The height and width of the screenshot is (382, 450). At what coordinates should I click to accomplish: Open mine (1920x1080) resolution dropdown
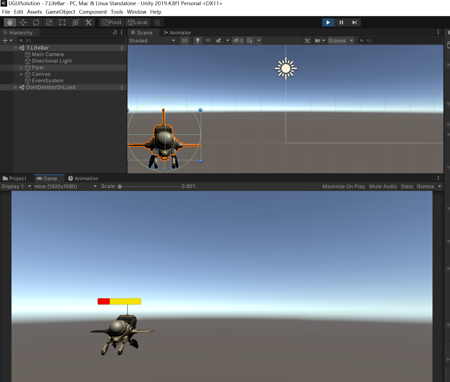[x=66, y=186]
